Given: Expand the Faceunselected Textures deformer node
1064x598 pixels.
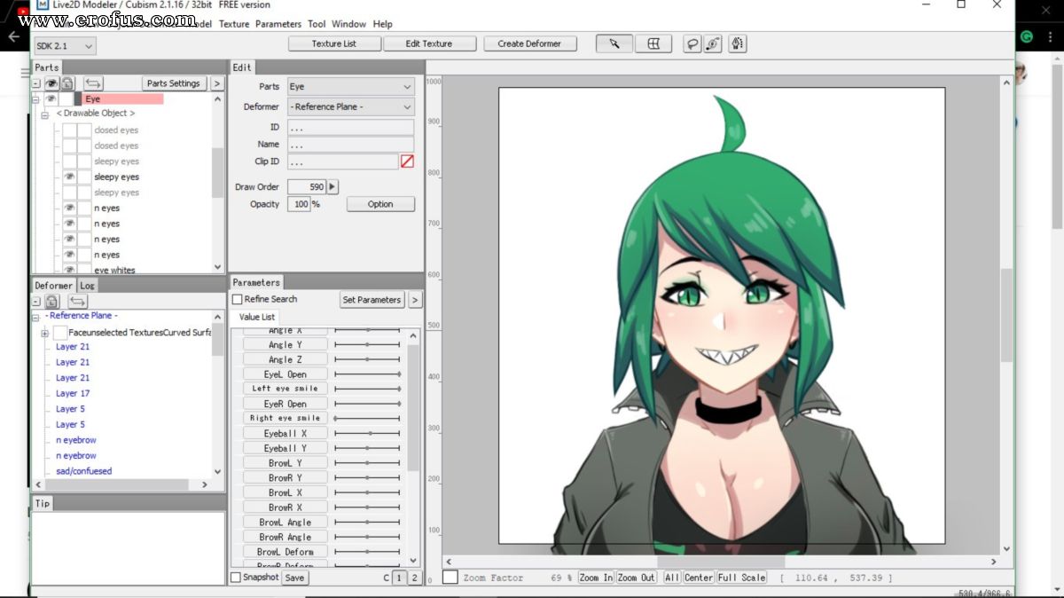Looking at the screenshot, I should (x=44, y=333).
